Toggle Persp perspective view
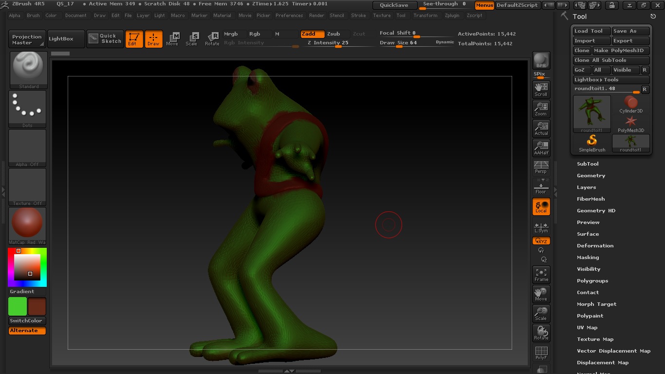This screenshot has height=374, width=665. point(541,167)
